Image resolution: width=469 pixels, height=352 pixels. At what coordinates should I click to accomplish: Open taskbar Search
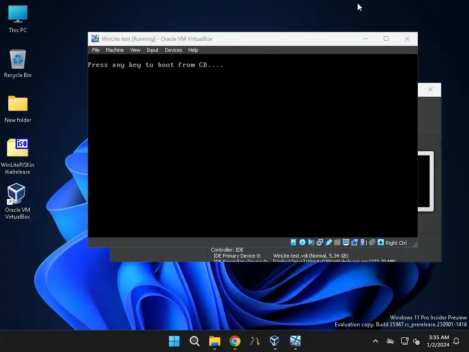194,341
